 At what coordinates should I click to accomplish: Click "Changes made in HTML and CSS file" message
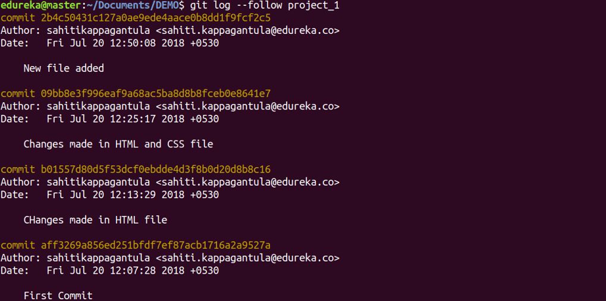[118, 144]
